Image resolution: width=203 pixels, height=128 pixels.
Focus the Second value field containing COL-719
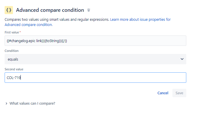(95, 78)
